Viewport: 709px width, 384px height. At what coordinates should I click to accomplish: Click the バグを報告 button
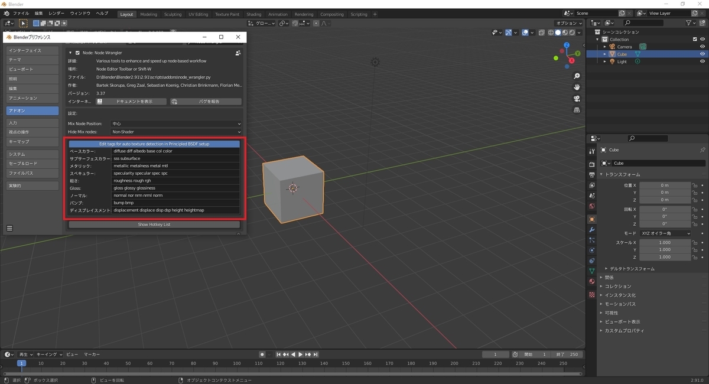pos(206,102)
